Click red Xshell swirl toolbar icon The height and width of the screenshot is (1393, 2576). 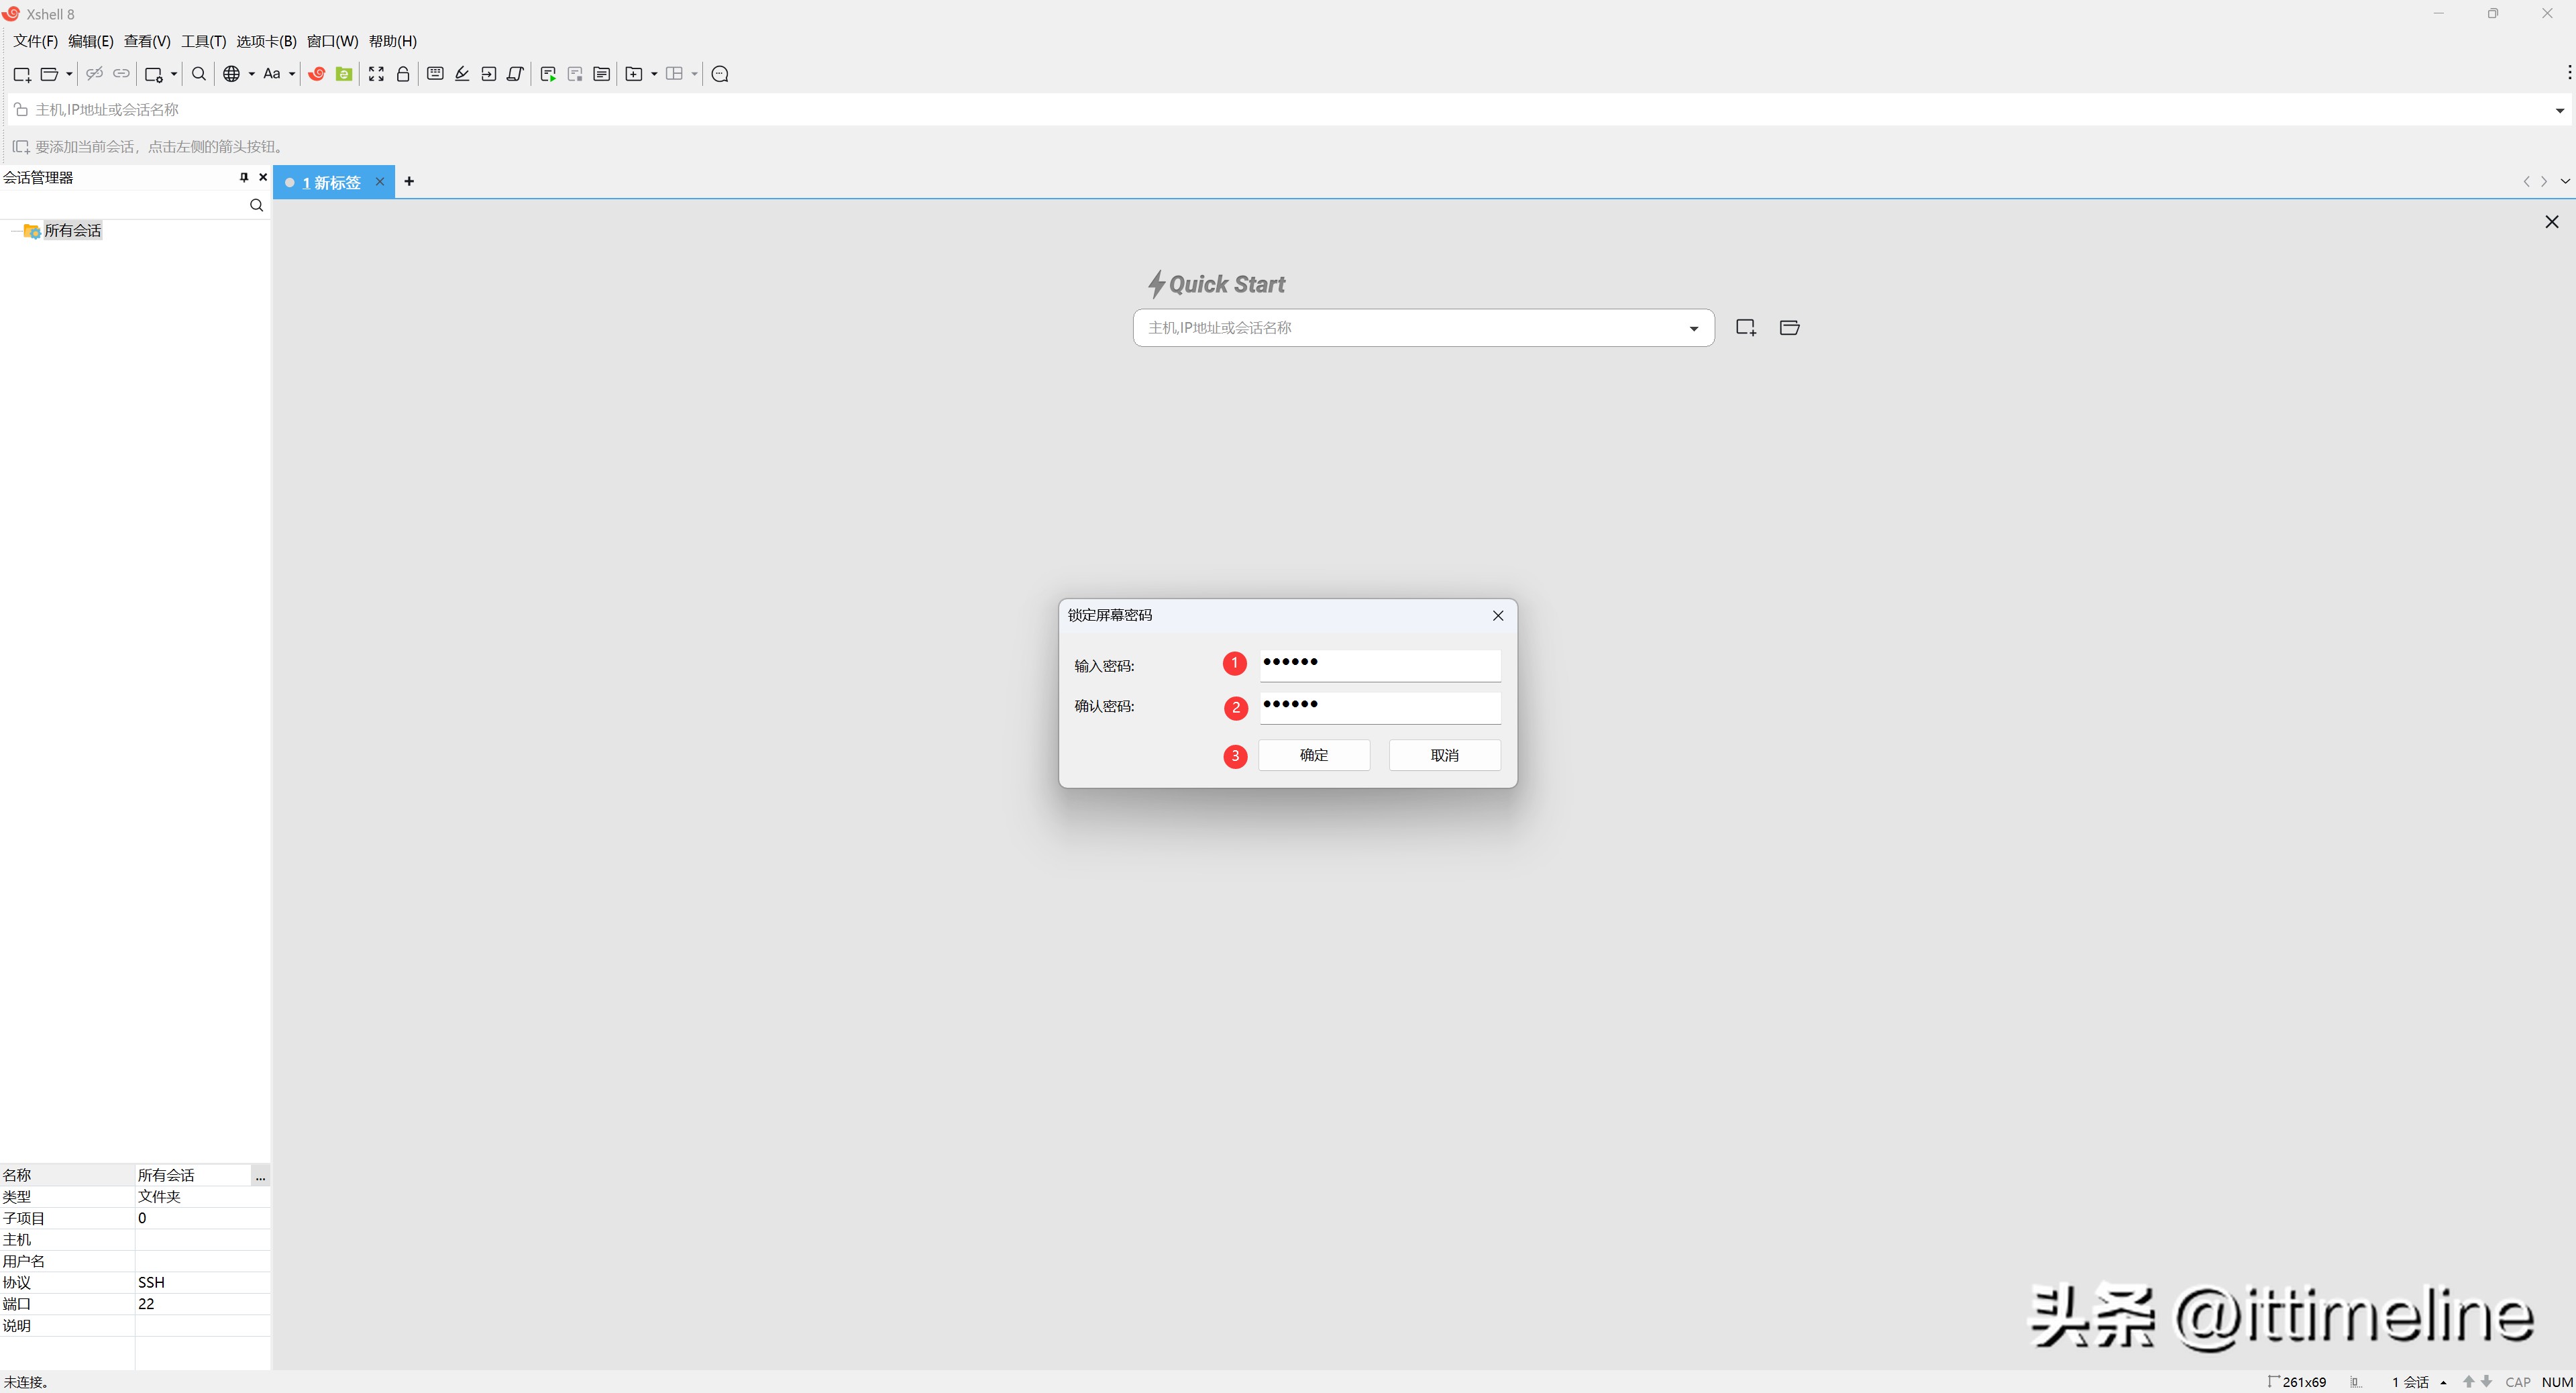coord(316,74)
